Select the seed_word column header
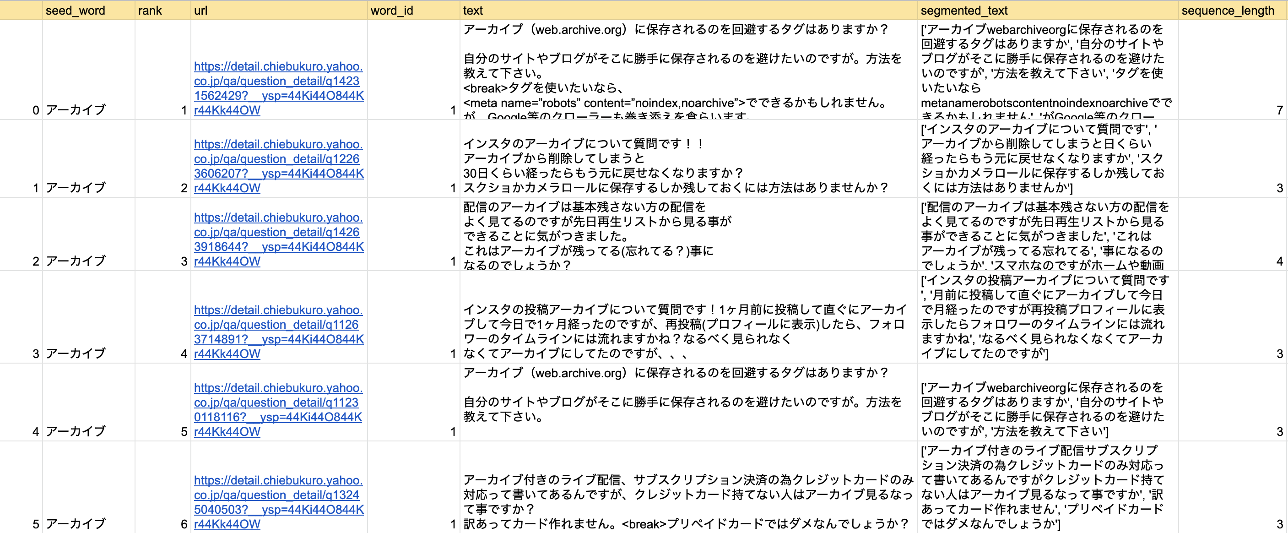Viewport: 1288px width, 533px height. pyautogui.click(x=76, y=11)
